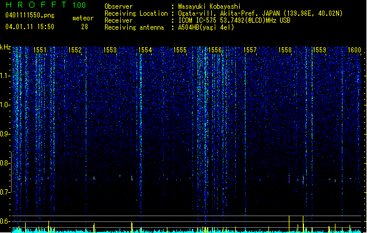The image size is (367, 233).
Task: Select the version number 1.0.0
Action: (79, 5)
